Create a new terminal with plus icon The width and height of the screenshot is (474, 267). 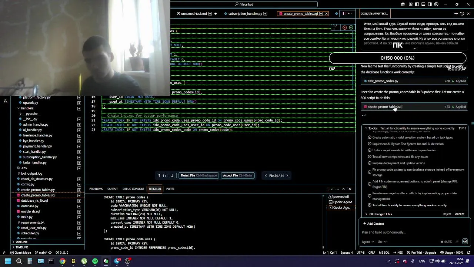click(328, 189)
